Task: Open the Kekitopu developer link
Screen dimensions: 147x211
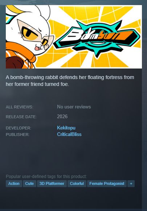Action: tap(66, 128)
